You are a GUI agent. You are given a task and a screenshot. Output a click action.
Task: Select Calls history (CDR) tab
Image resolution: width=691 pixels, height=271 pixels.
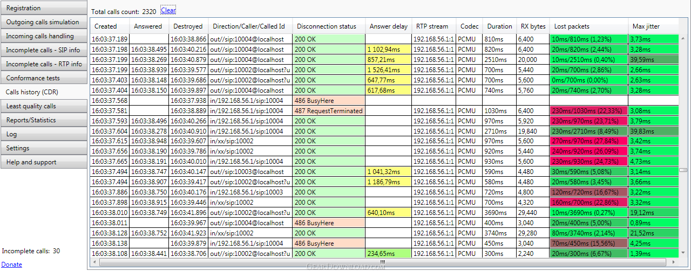point(44,92)
